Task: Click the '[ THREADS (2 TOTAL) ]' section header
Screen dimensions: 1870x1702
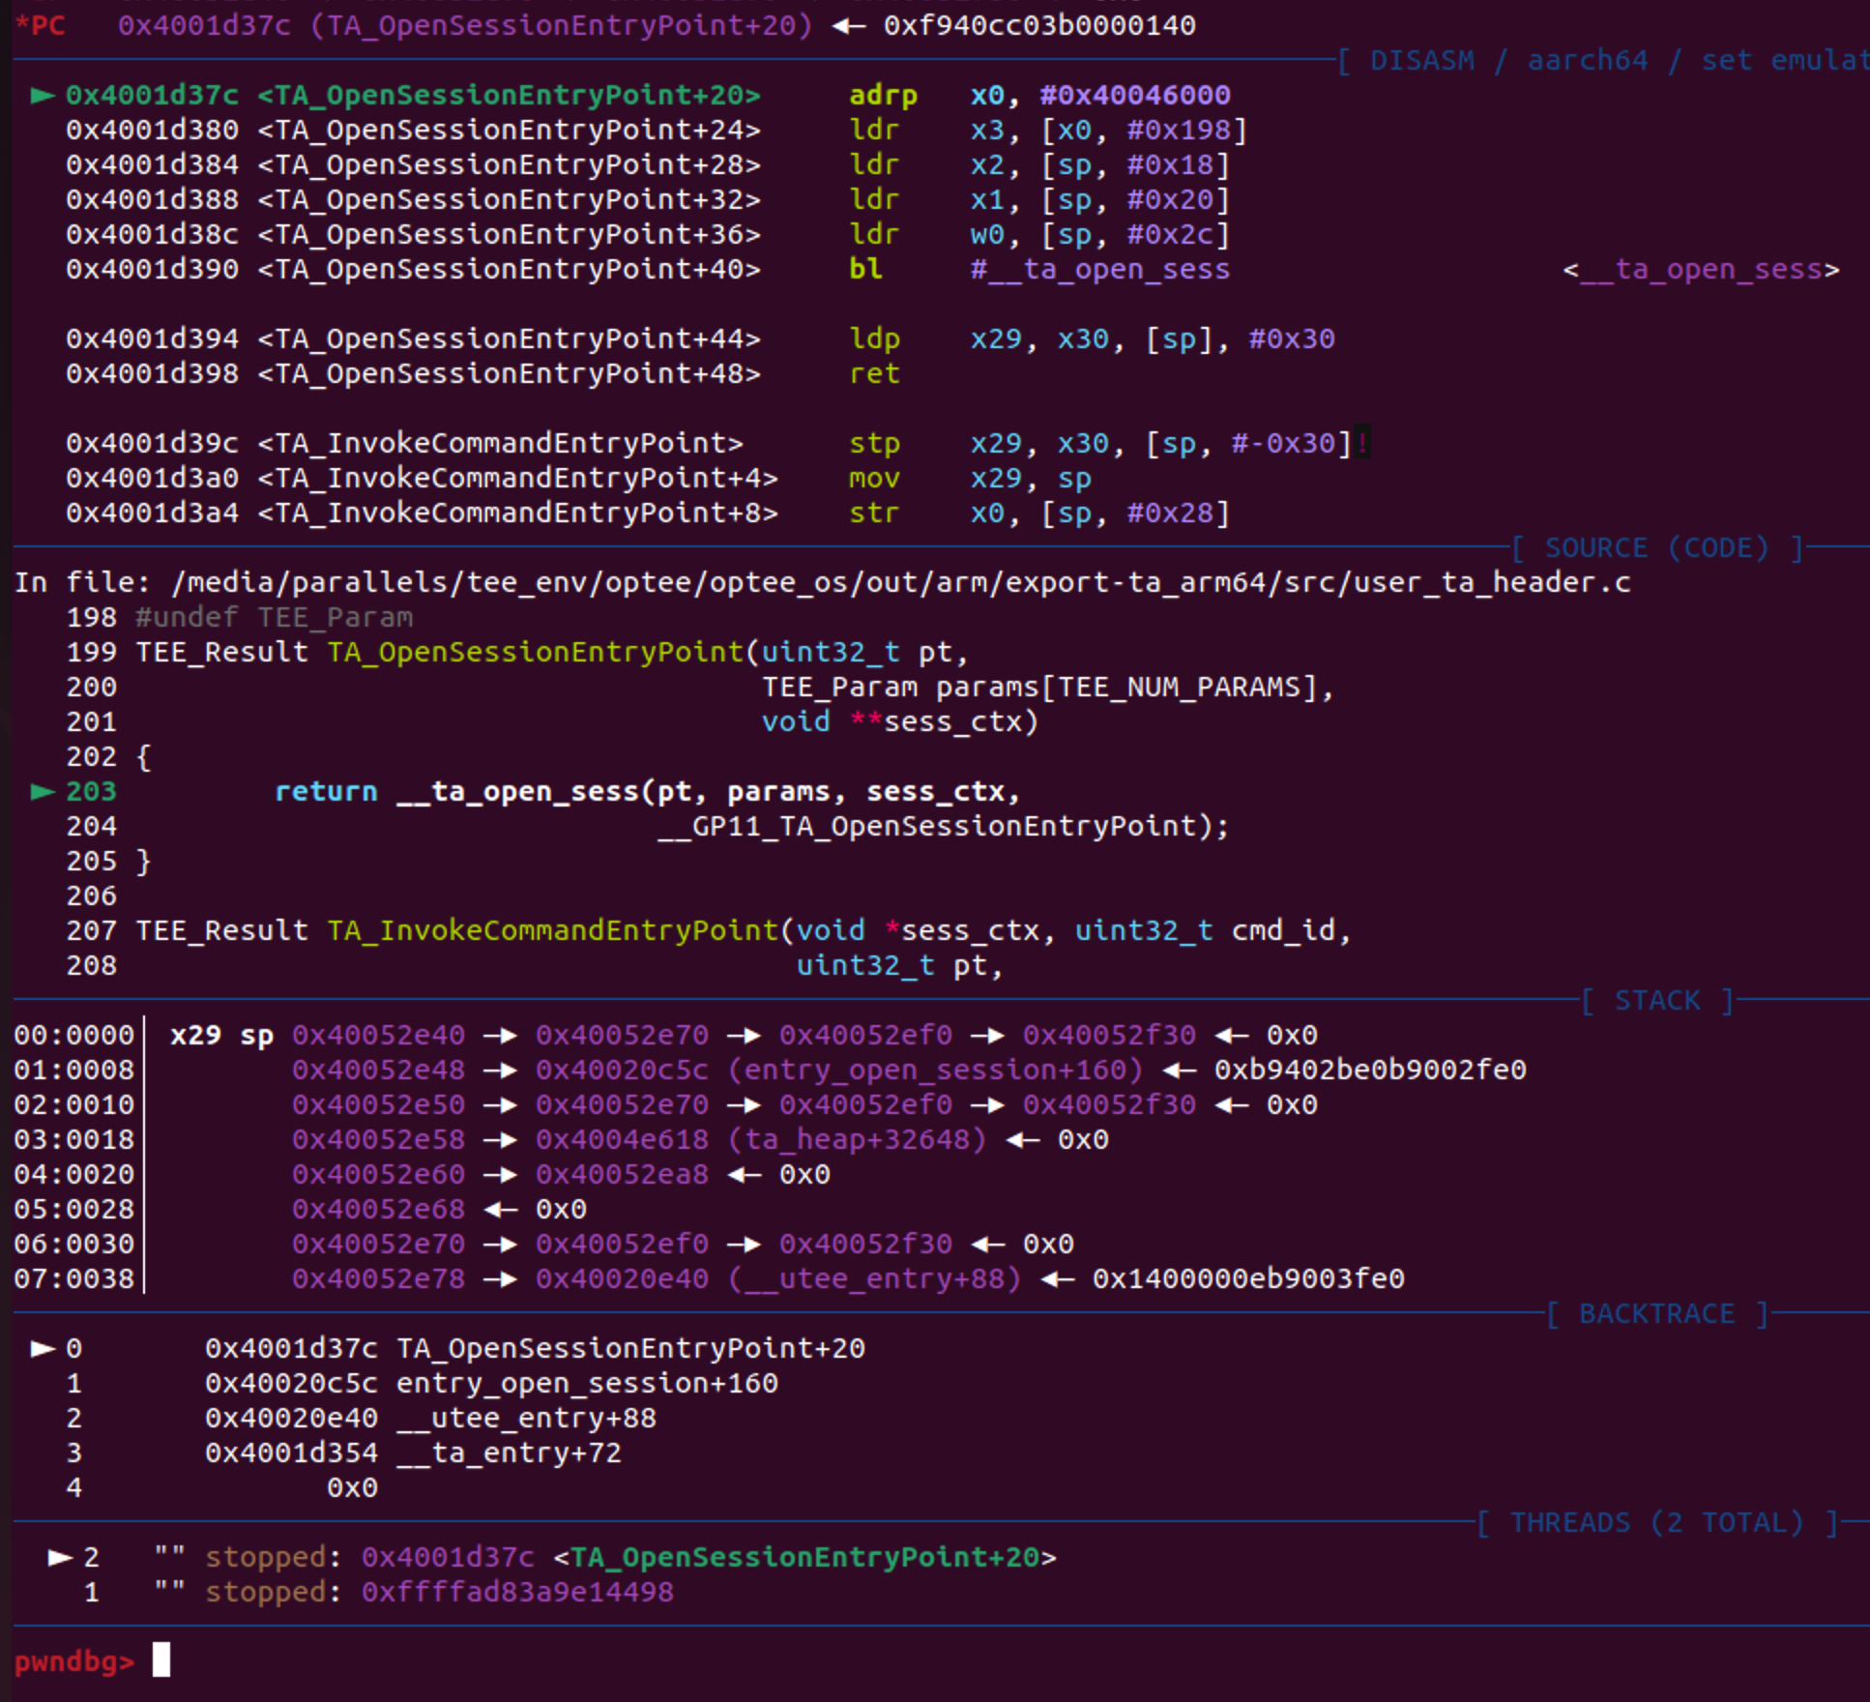Action: coord(1657,1522)
